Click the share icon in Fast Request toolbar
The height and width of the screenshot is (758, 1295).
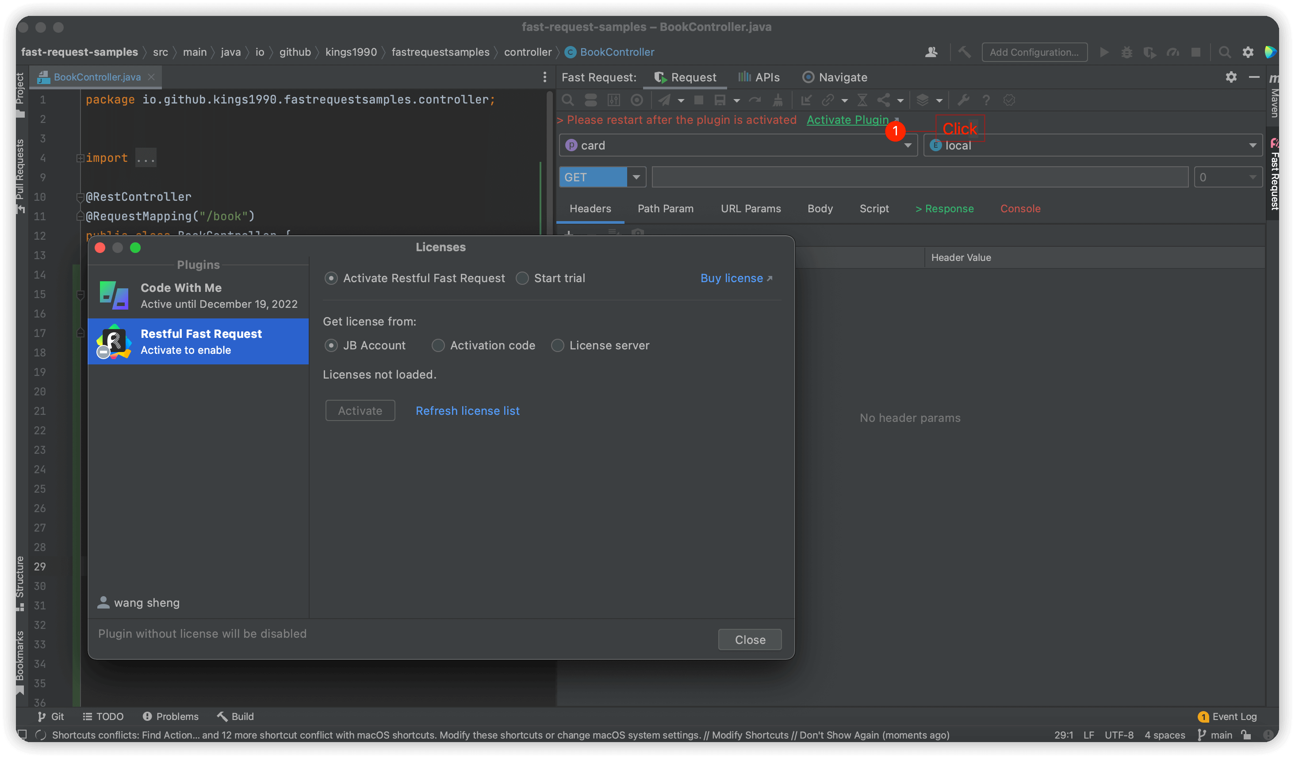pos(883,100)
